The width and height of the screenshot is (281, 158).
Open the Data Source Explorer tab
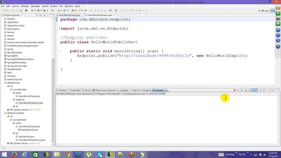[x=104, y=90]
